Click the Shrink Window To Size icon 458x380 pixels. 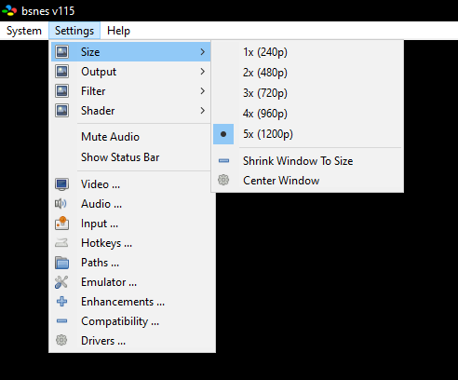(x=223, y=160)
